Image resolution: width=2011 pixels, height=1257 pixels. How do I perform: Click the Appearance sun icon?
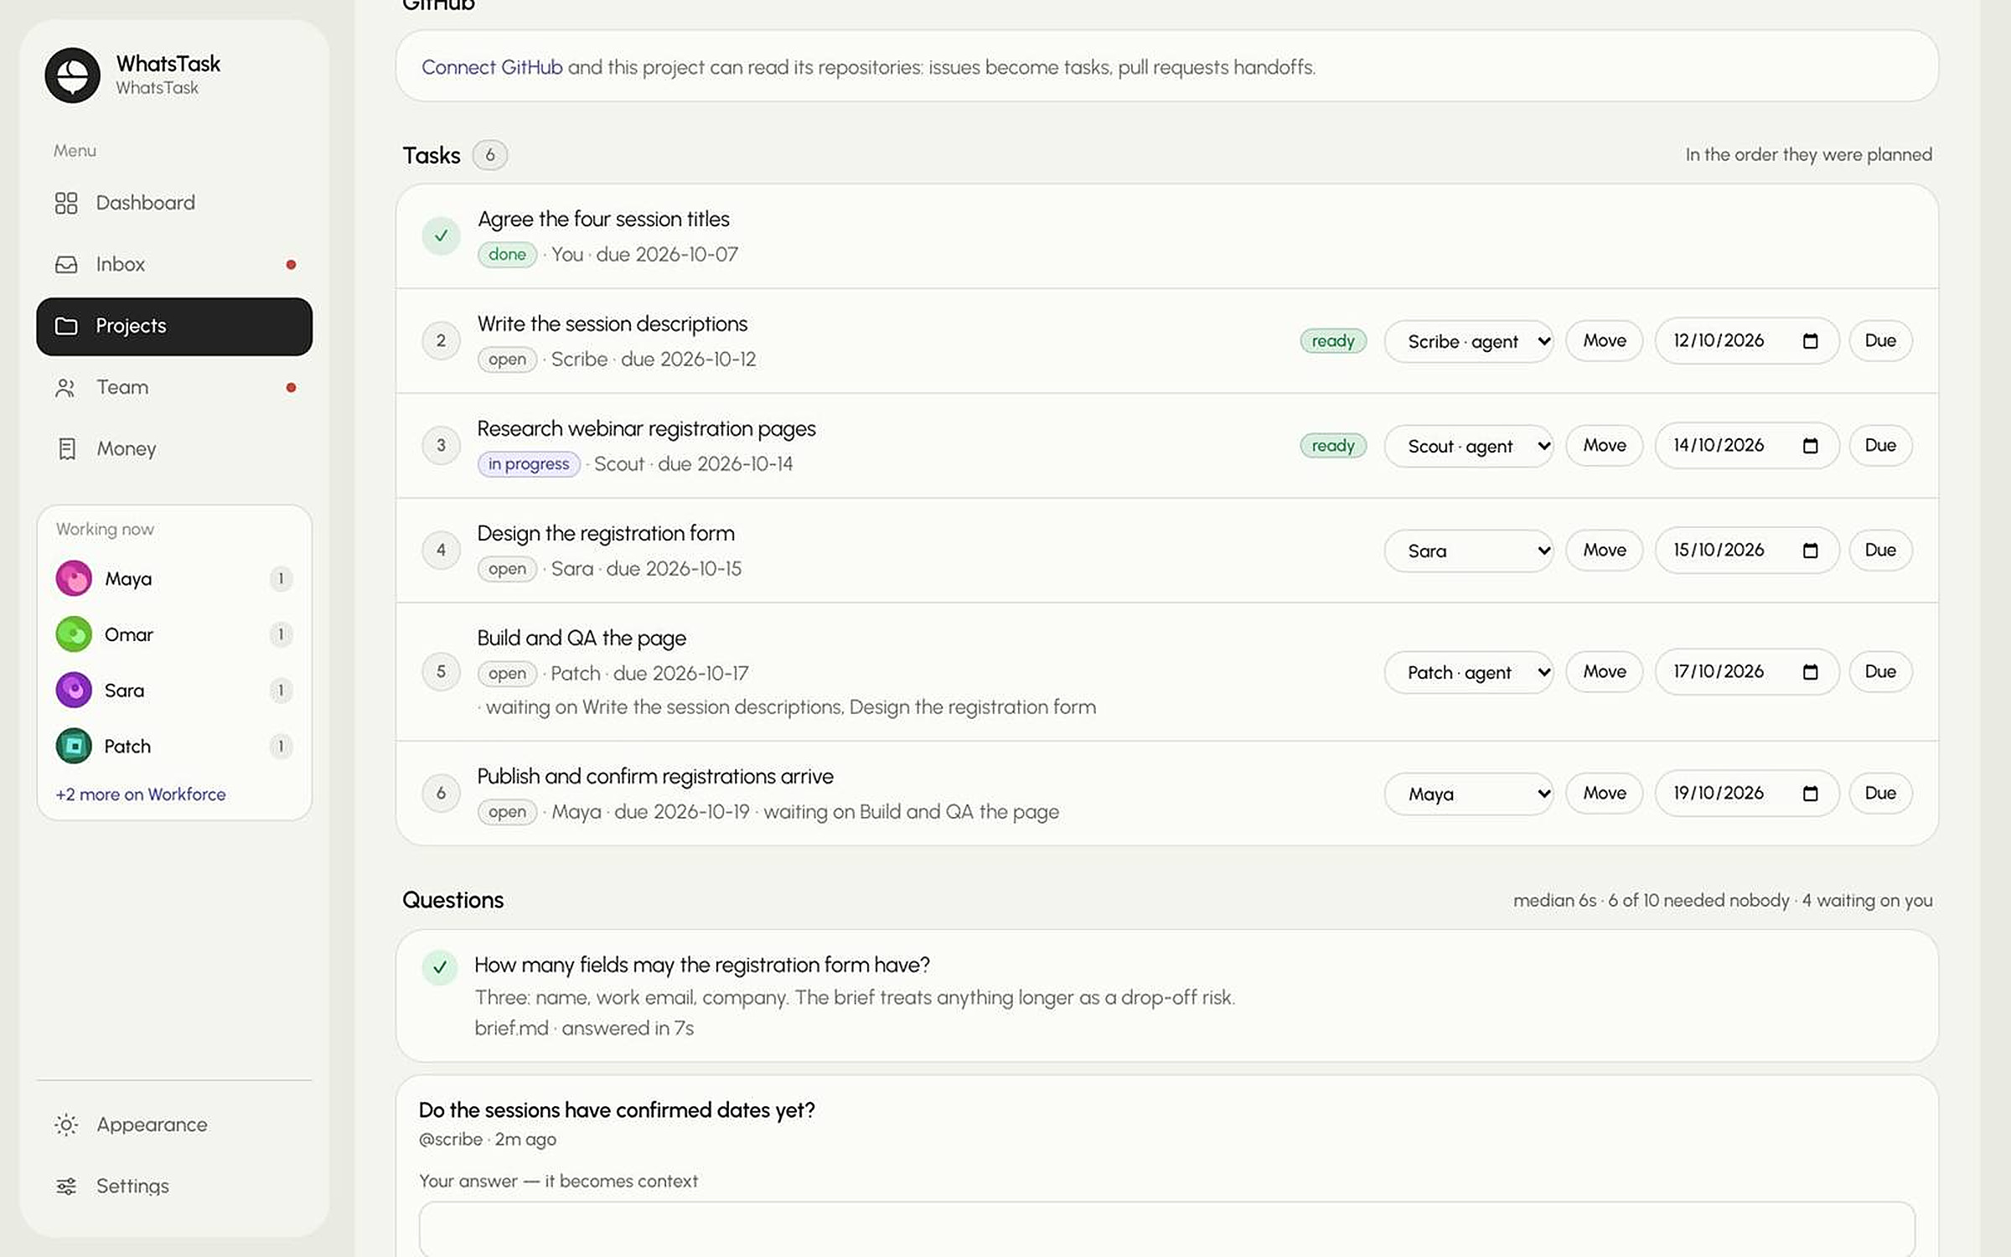pyautogui.click(x=66, y=1125)
